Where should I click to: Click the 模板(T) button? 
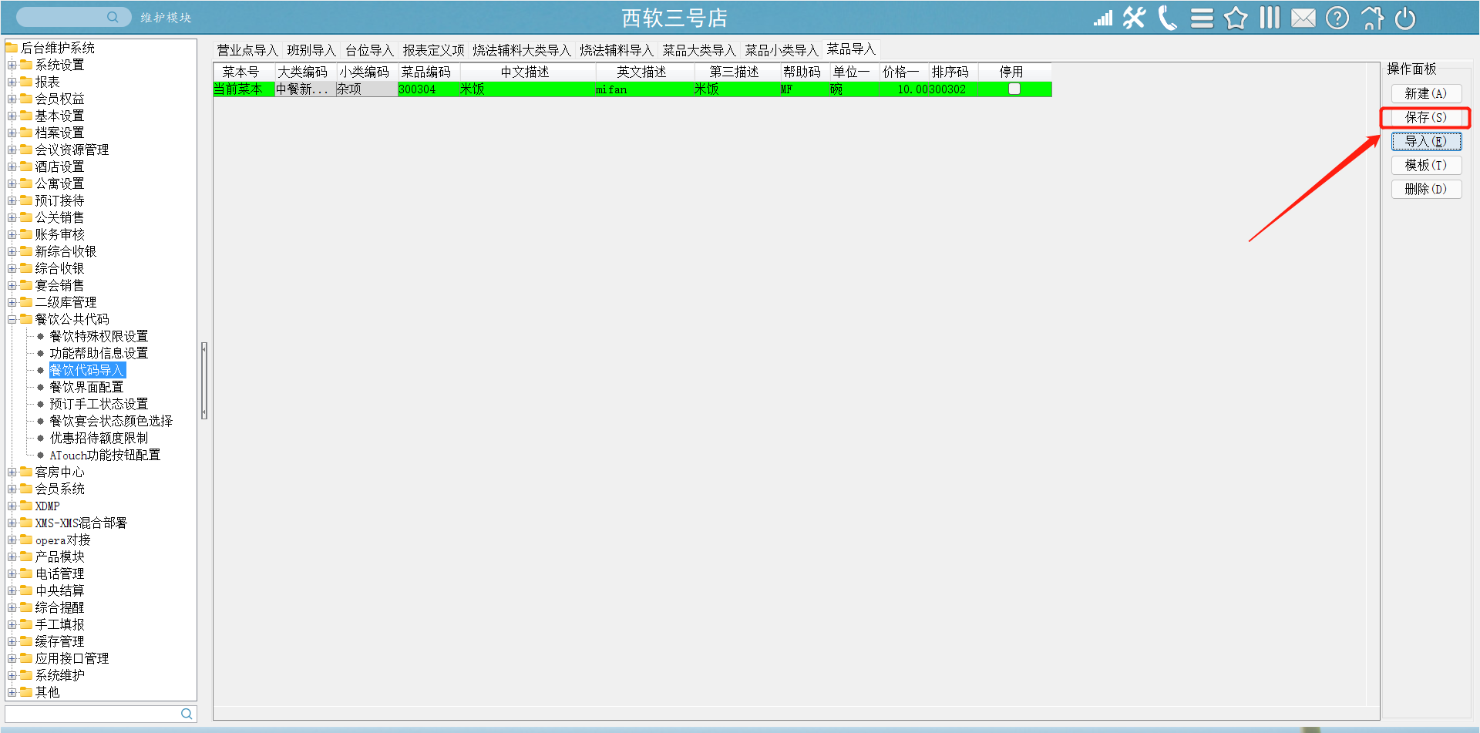point(1425,165)
